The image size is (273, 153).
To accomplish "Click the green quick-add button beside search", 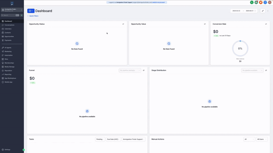I will [x=22, y=15].
